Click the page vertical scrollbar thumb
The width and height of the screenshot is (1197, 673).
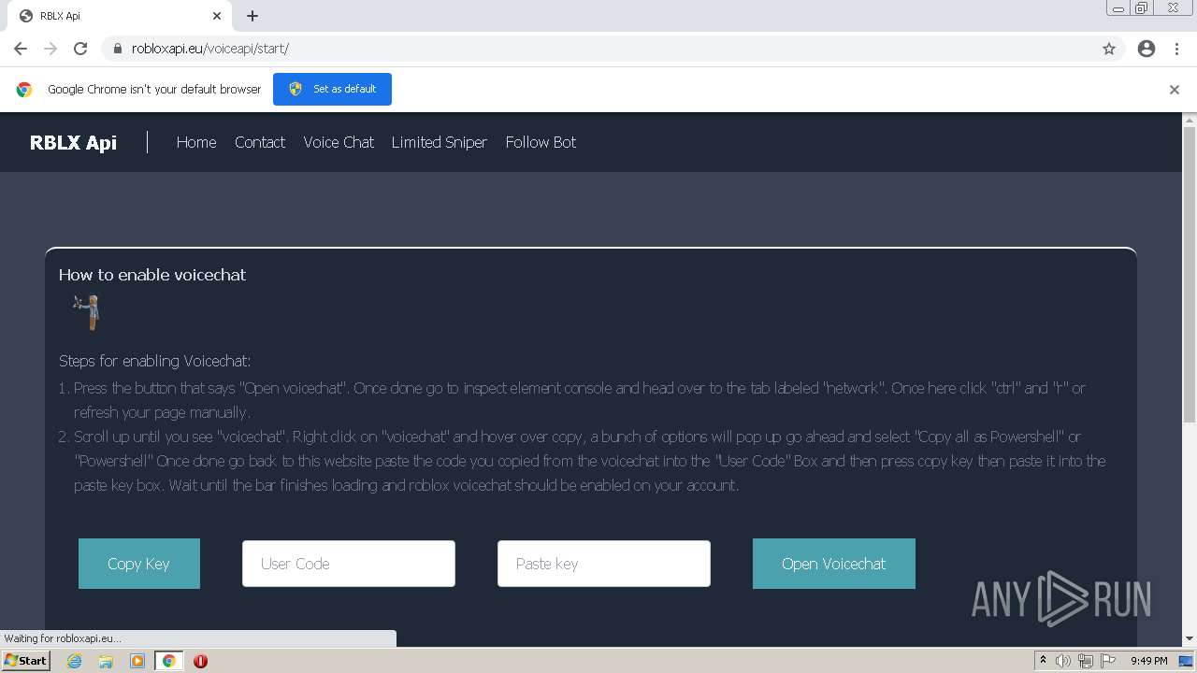click(x=1190, y=276)
